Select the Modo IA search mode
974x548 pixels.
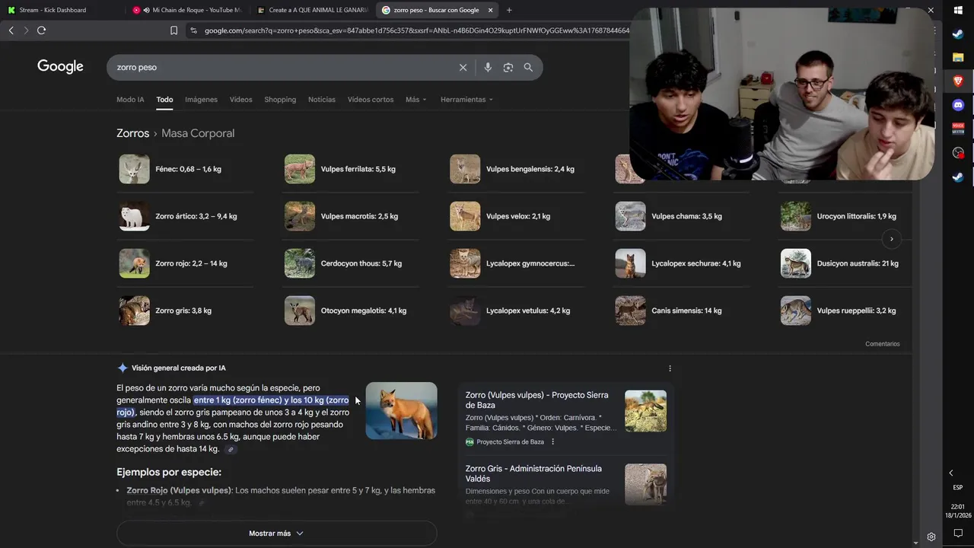(x=130, y=100)
